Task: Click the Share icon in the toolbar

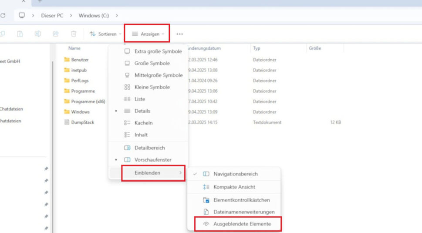Action: (x=56, y=34)
